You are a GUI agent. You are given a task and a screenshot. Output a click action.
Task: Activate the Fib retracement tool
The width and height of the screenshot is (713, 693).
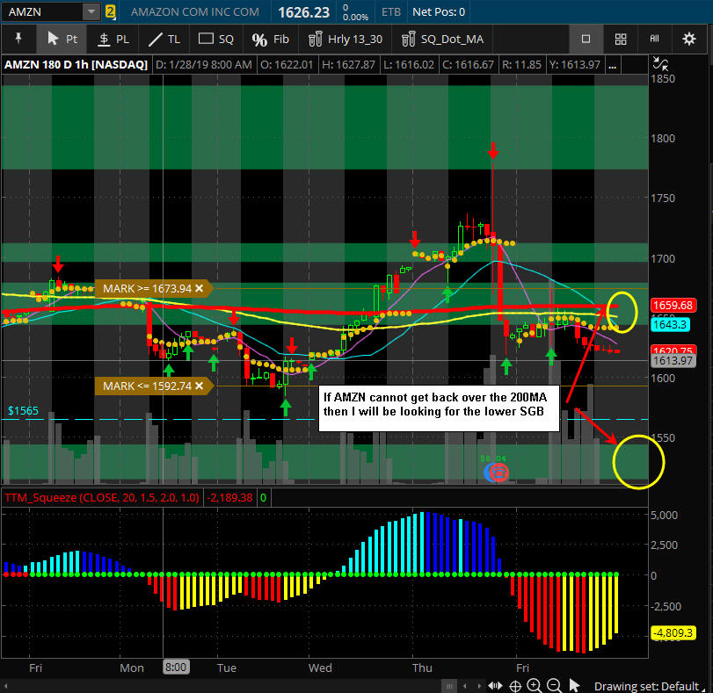tap(270, 39)
